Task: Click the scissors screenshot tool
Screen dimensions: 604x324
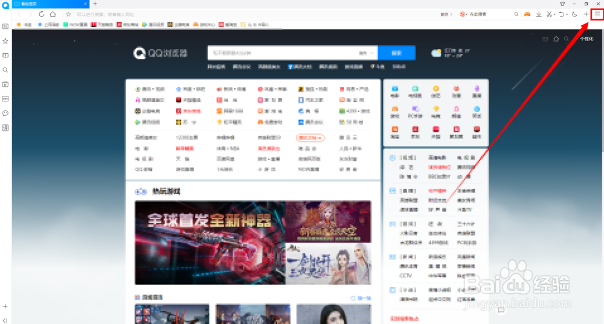Action: [x=549, y=14]
